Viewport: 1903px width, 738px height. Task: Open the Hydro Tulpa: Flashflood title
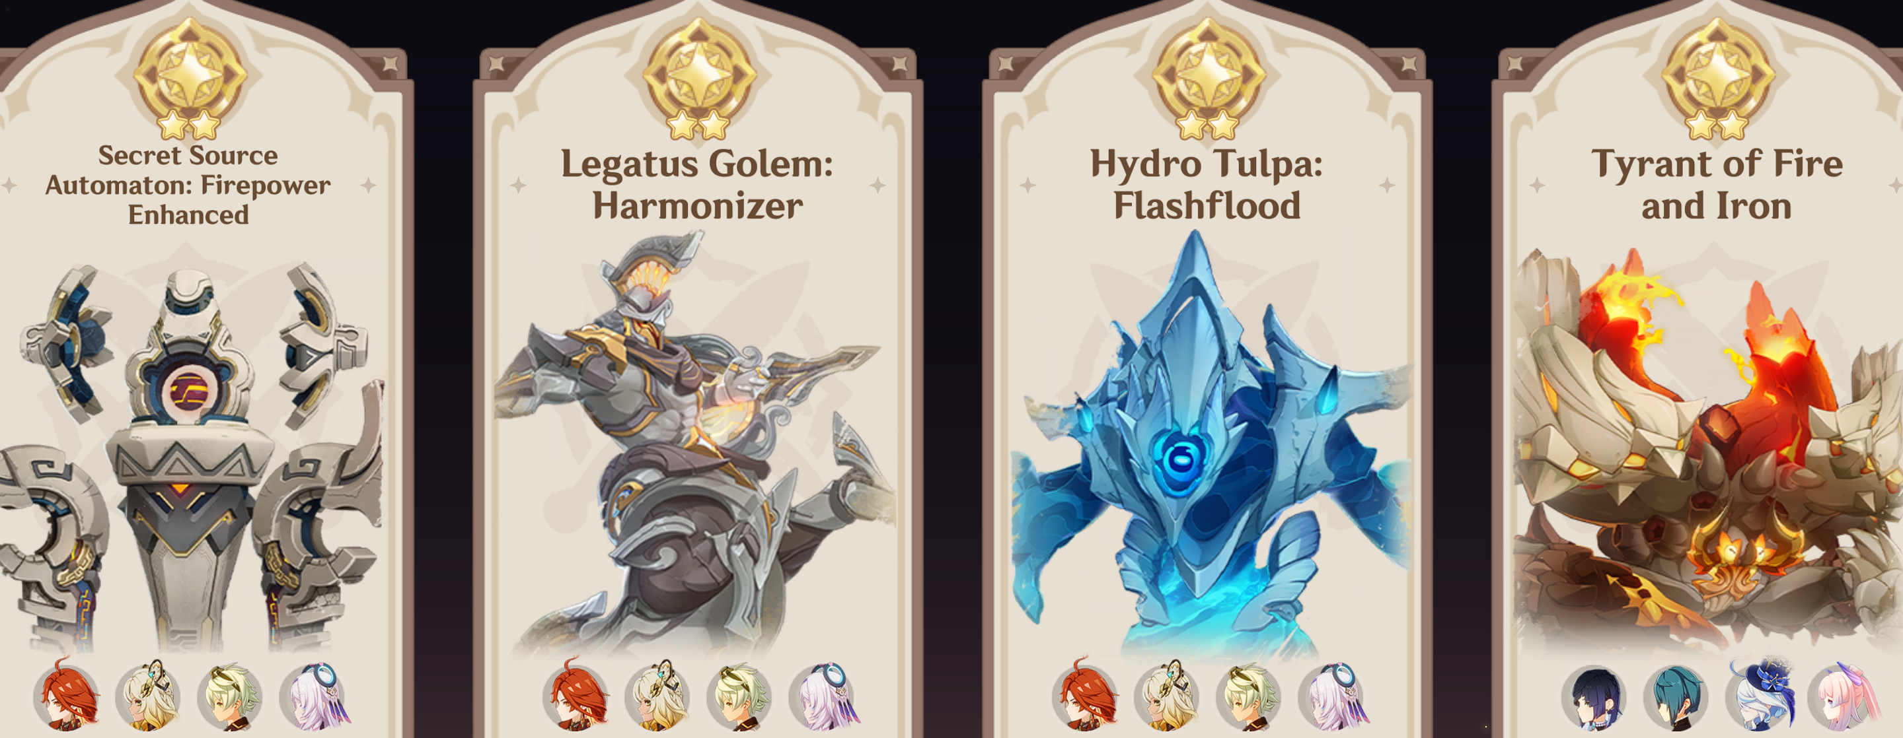point(1207,184)
